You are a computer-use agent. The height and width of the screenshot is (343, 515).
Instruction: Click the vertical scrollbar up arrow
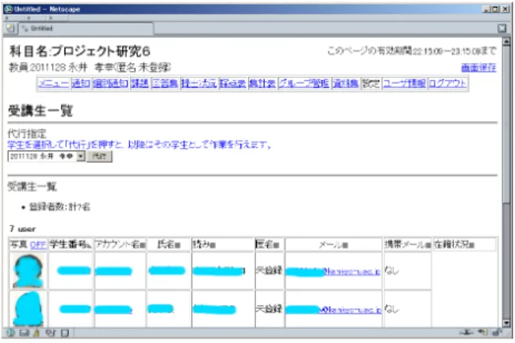(x=506, y=42)
